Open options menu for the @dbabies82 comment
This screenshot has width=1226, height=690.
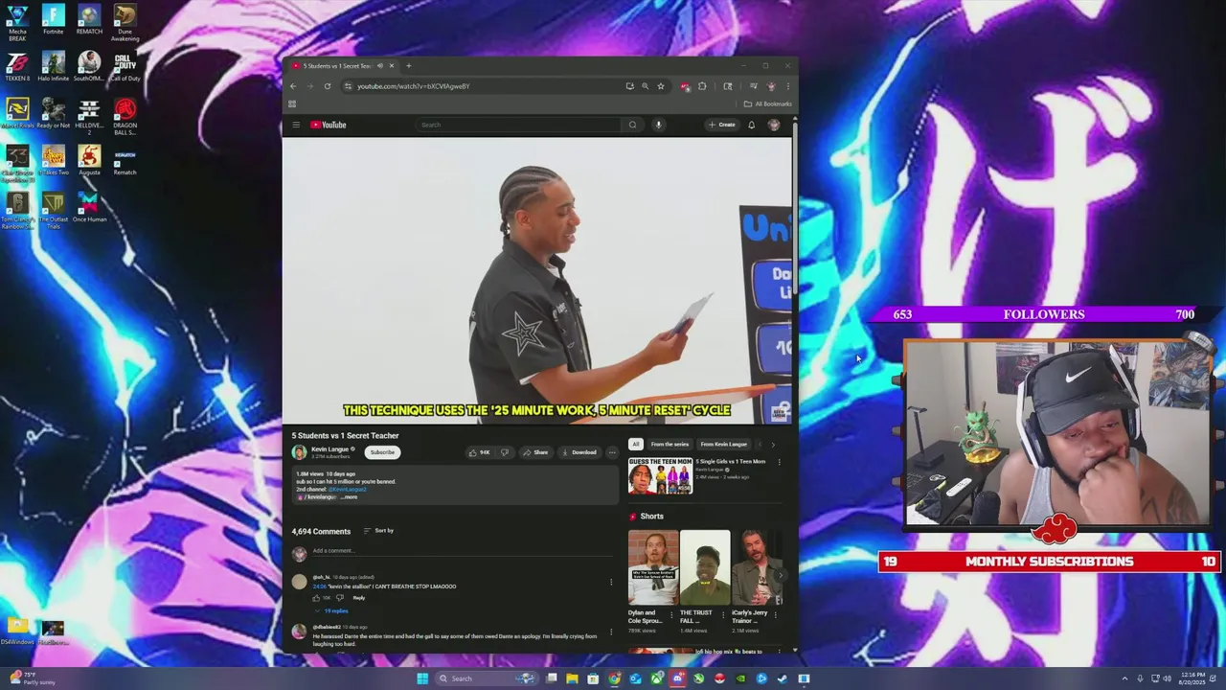pos(611,632)
